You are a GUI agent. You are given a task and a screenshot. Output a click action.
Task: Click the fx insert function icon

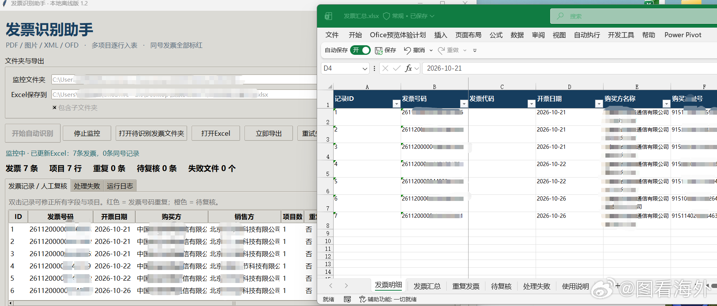coord(409,68)
